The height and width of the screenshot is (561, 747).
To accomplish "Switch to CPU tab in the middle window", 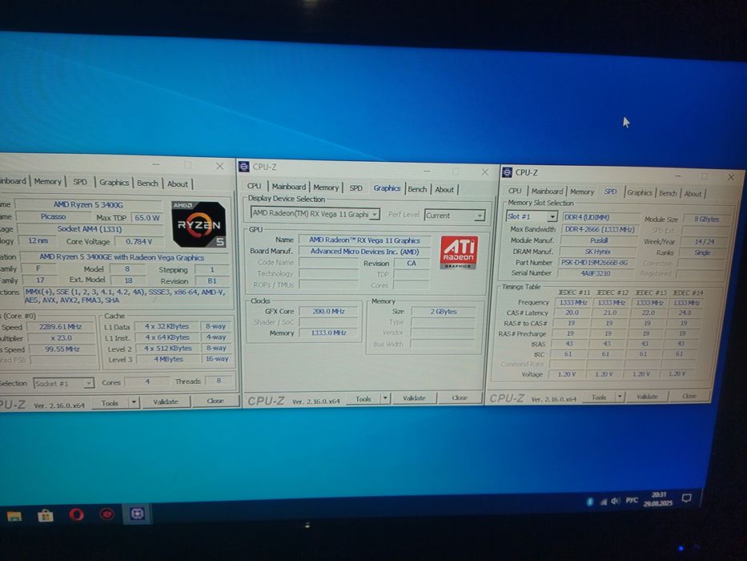I will click(x=255, y=186).
